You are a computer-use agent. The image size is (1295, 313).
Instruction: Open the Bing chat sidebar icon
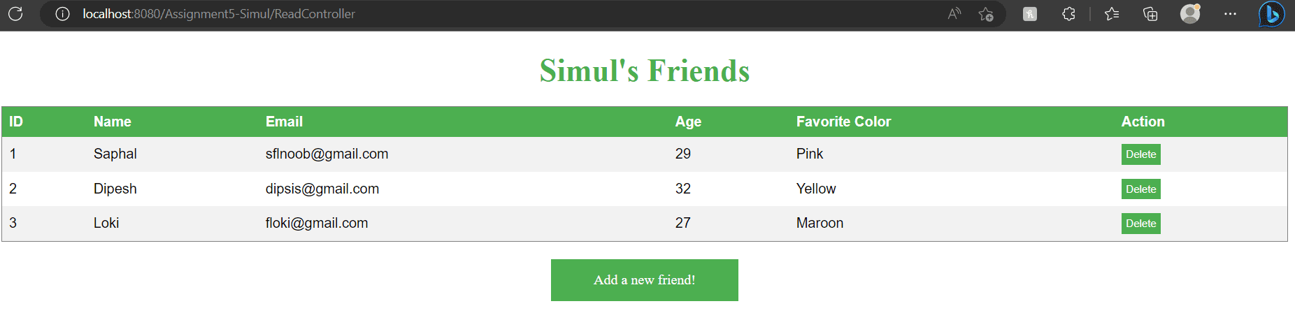coord(1271,14)
